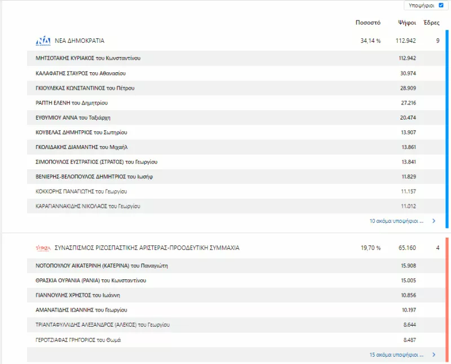Select candidate ΓΚΟΛΙΔΑΚΗΣ ΔΙΑΜΑΝΤΗΣ row
451x364 pixels.
click(236, 147)
